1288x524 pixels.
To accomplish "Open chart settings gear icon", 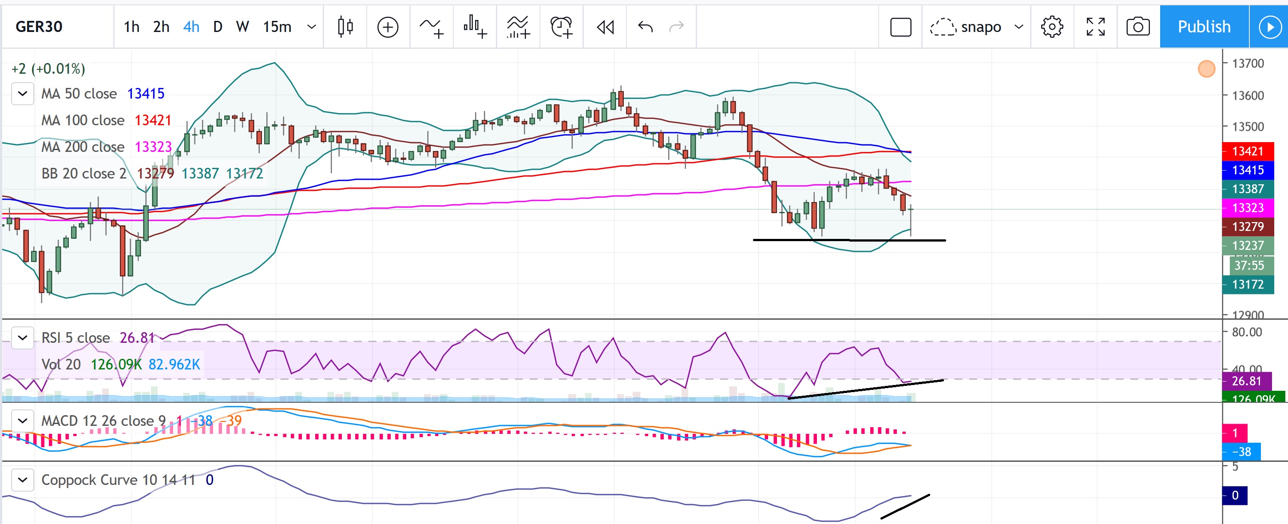I will [1051, 27].
